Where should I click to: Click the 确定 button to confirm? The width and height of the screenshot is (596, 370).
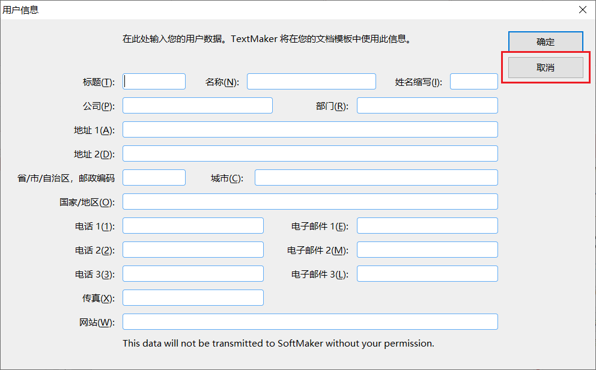(x=546, y=42)
